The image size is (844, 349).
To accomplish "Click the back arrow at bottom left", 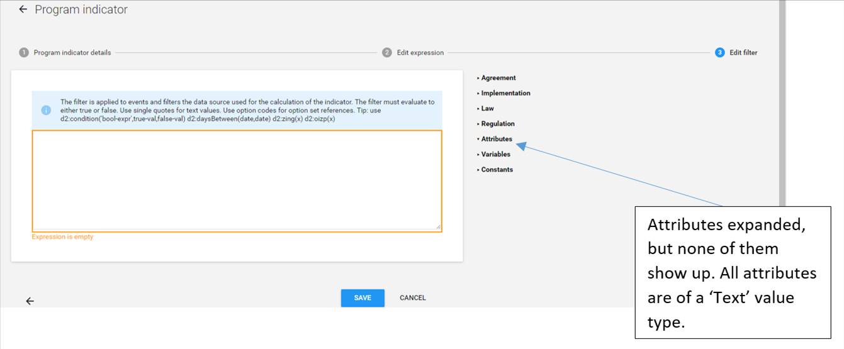I will (30, 301).
